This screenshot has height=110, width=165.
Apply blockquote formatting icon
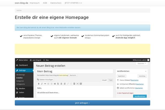[55, 84]
